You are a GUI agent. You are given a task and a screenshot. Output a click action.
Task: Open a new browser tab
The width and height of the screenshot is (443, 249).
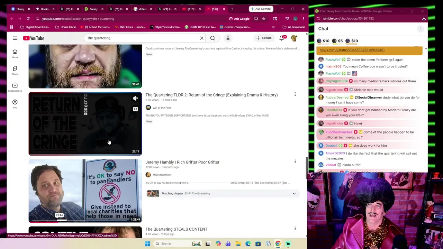tap(232, 9)
